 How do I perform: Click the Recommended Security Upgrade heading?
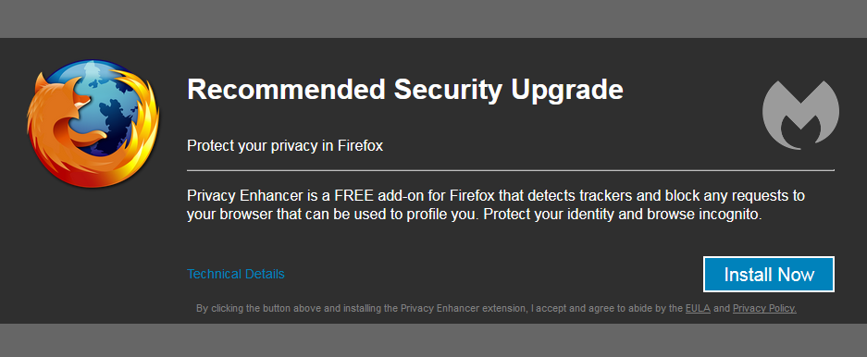click(404, 90)
